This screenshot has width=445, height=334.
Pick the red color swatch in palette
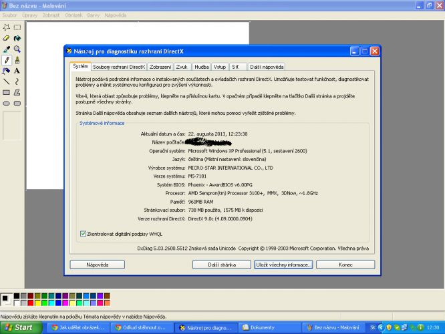point(31,303)
